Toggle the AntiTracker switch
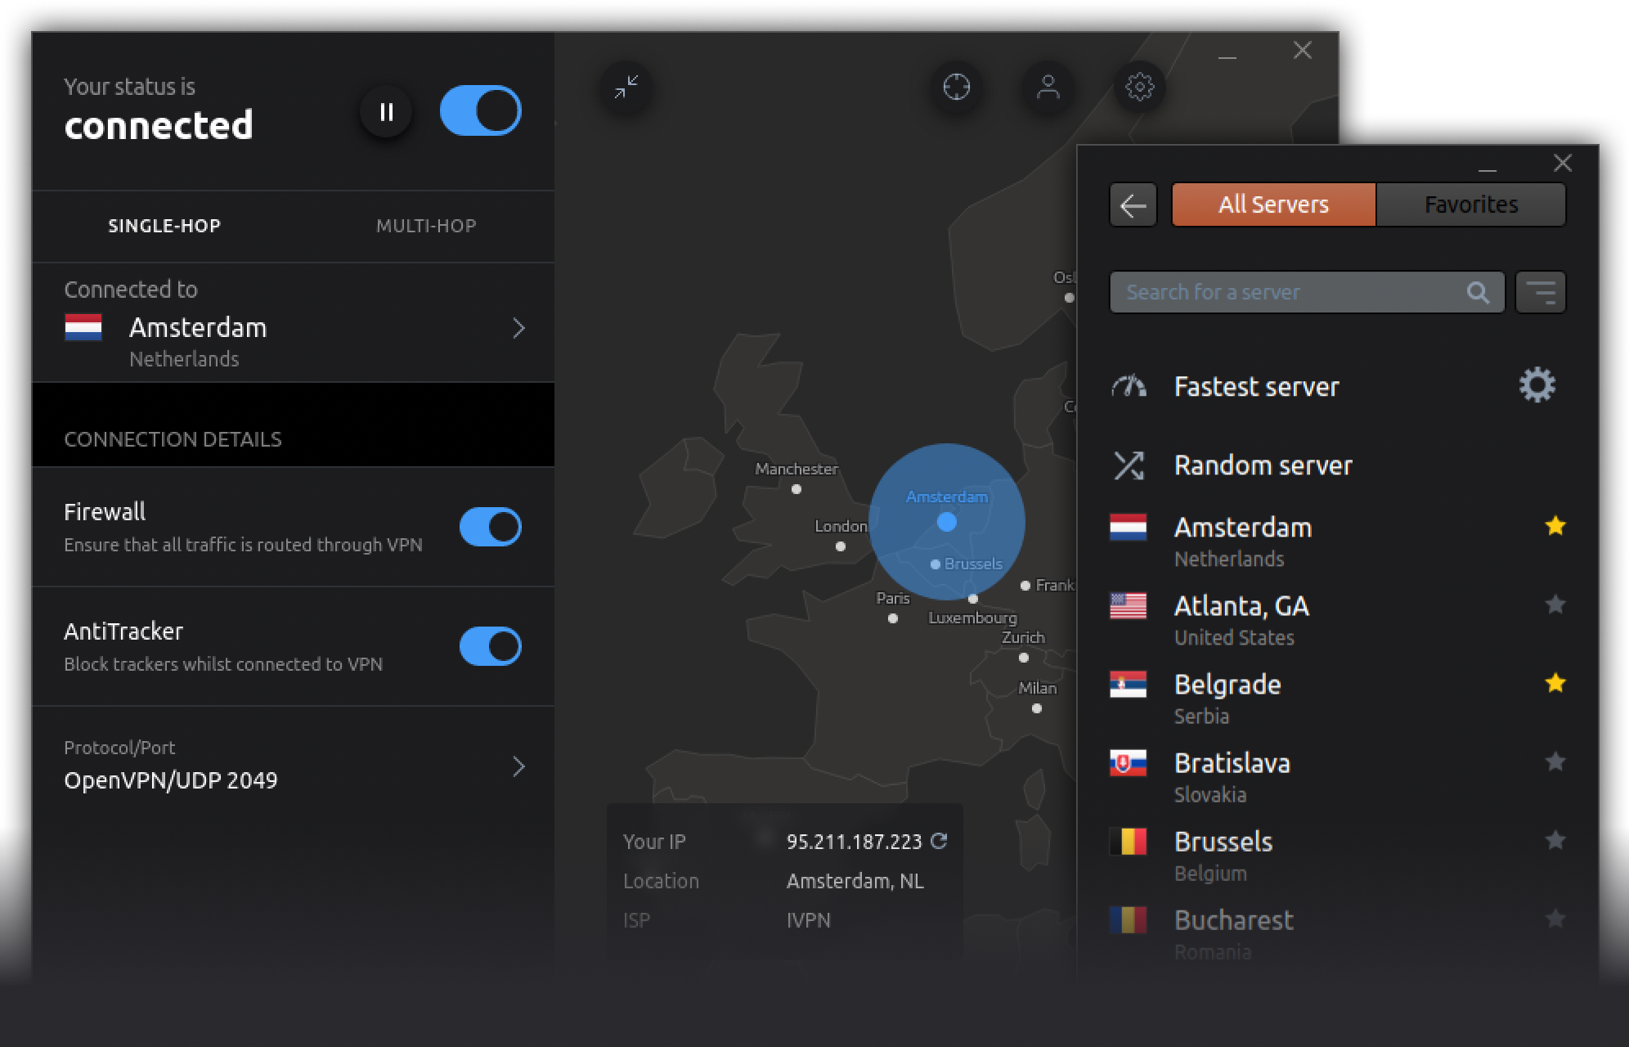Image resolution: width=1629 pixels, height=1047 pixels. tap(490, 646)
